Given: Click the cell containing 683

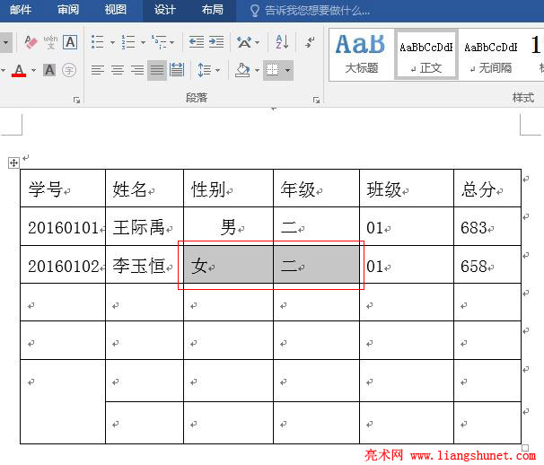Looking at the screenshot, I should [x=487, y=226].
